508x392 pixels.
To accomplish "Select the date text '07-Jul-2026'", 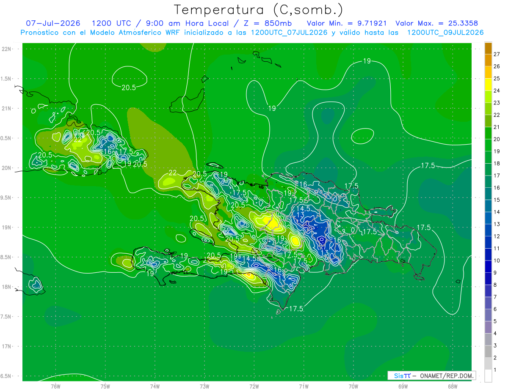I will [53, 23].
